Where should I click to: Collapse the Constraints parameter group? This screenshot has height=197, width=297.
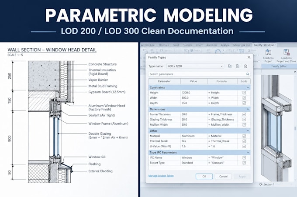click(248, 87)
